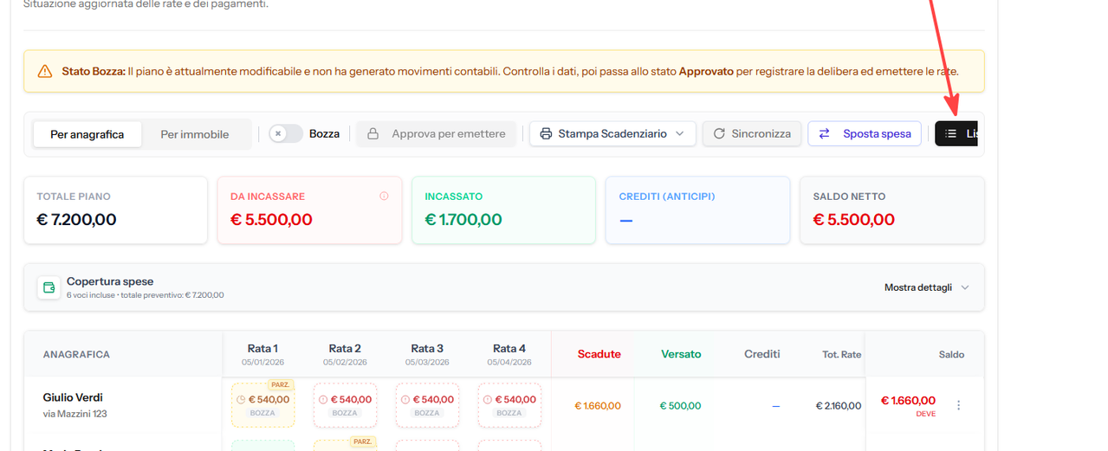Open Giulio Verdi's Rata 2 € 540,00 chip

point(345,405)
